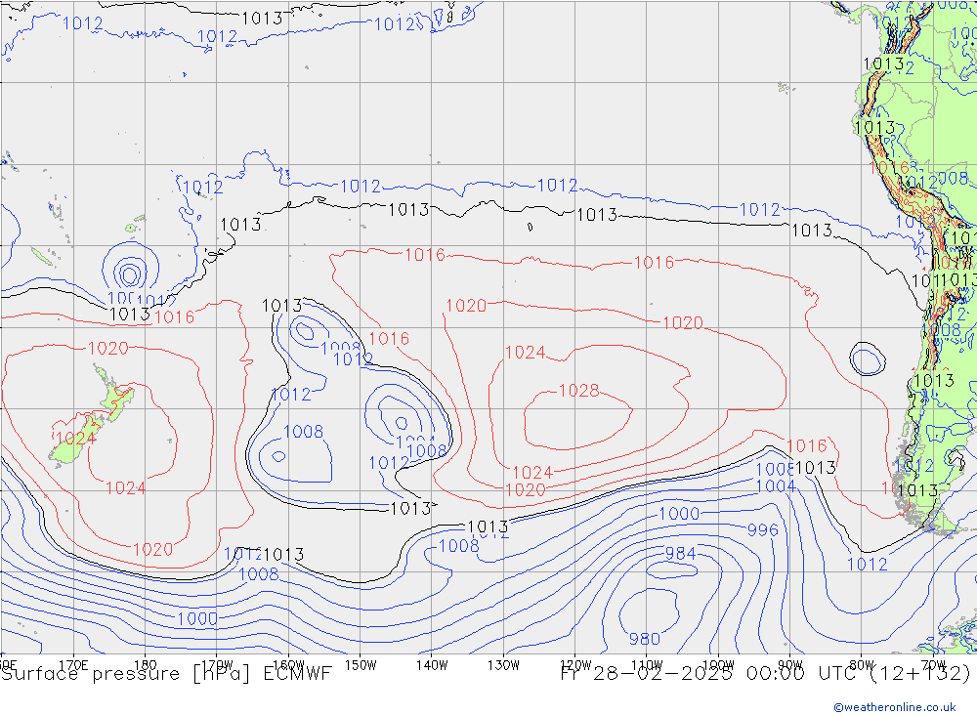
Task: Click the 984 isobar label
Action: coord(680,553)
